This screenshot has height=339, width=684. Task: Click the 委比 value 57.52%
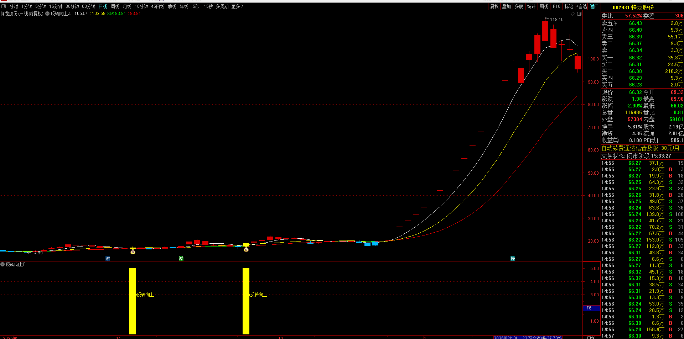(x=633, y=16)
